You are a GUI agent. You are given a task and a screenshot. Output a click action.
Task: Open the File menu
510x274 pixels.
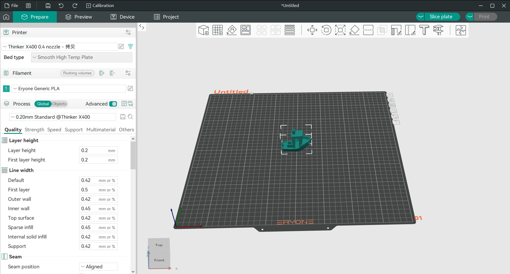(x=11, y=5)
